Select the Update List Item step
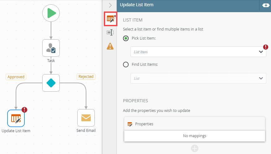The image size is (271, 154). (16, 118)
